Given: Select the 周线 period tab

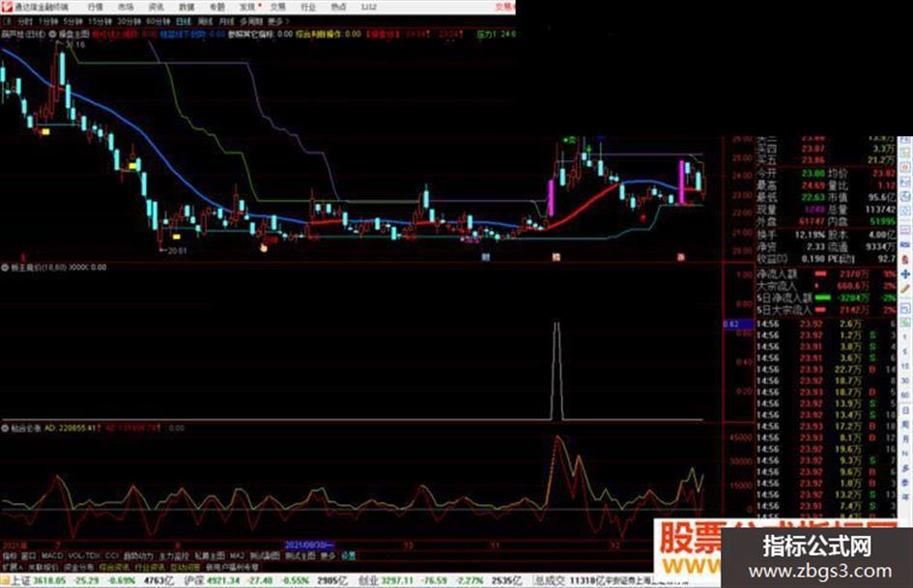Looking at the screenshot, I should pos(206,21).
